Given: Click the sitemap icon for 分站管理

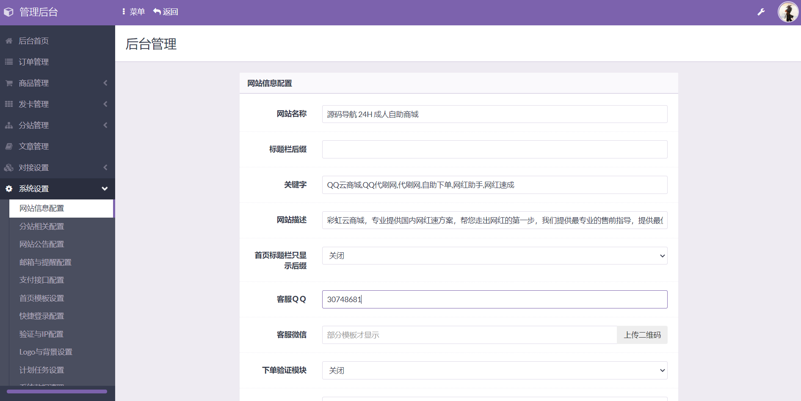Looking at the screenshot, I should (x=9, y=125).
